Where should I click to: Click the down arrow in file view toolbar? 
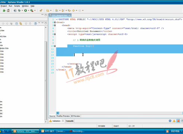(30, 23)
